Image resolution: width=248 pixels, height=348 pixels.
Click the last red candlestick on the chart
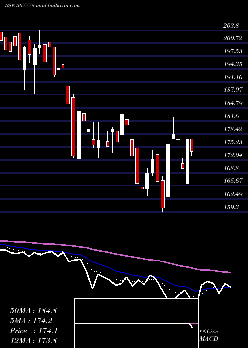point(192,145)
